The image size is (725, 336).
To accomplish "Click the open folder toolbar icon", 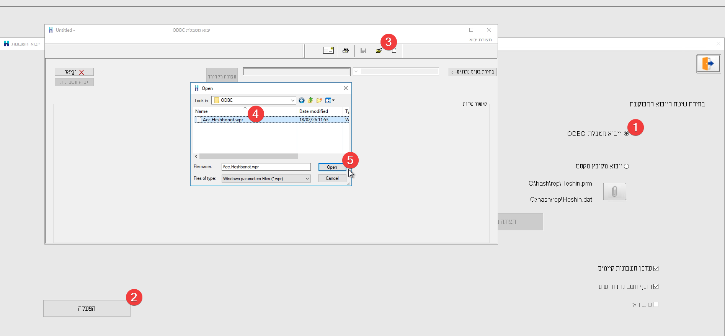I will click(x=379, y=51).
